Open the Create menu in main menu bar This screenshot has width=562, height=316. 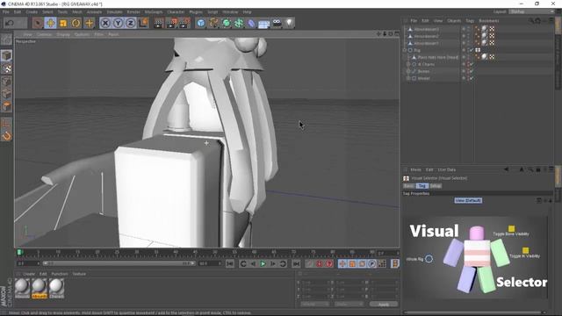coord(32,11)
